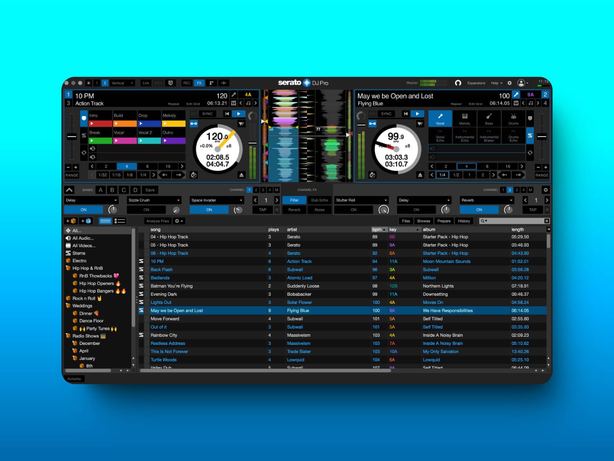This screenshot has height=461, width=614.
Task: Open the Help menu dropdown
Action: point(496,83)
